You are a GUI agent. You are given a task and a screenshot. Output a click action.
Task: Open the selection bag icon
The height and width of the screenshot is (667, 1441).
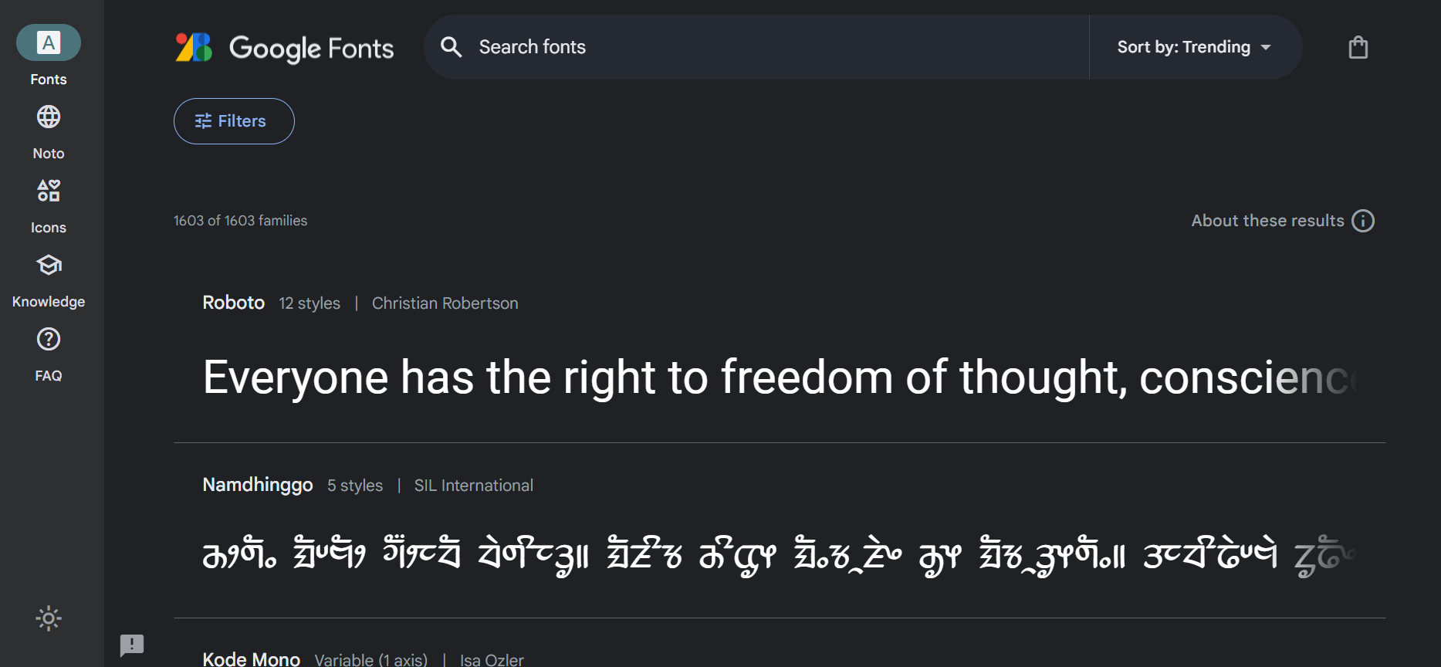click(x=1358, y=46)
